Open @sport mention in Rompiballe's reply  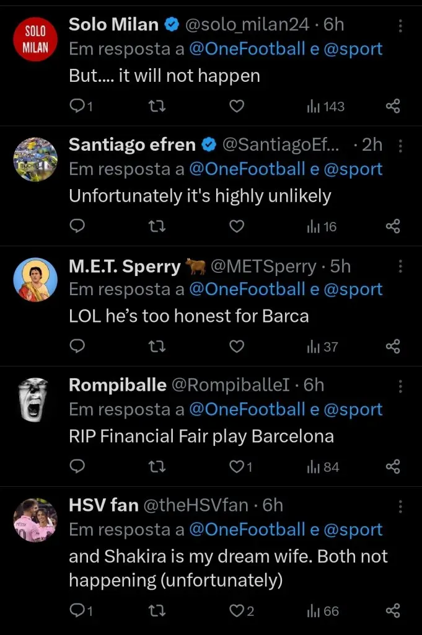(x=353, y=410)
